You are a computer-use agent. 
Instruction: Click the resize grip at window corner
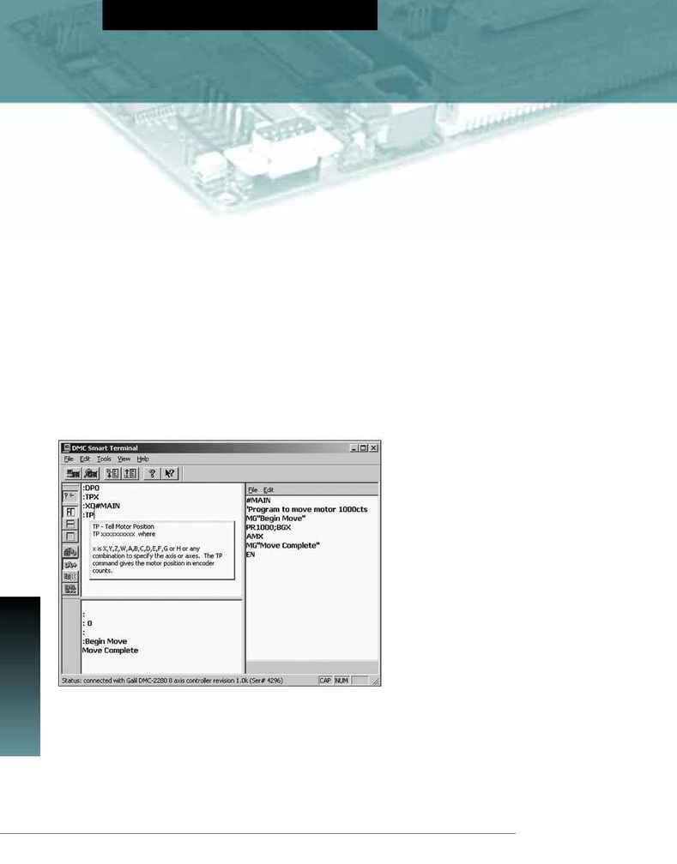(x=375, y=681)
